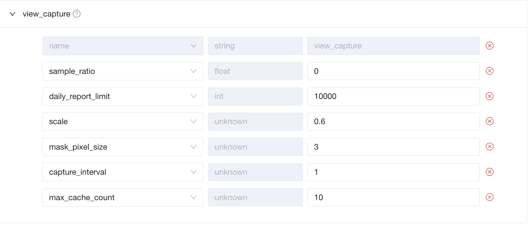
Task: Remove the scale parameter row
Action: (x=489, y=121)
